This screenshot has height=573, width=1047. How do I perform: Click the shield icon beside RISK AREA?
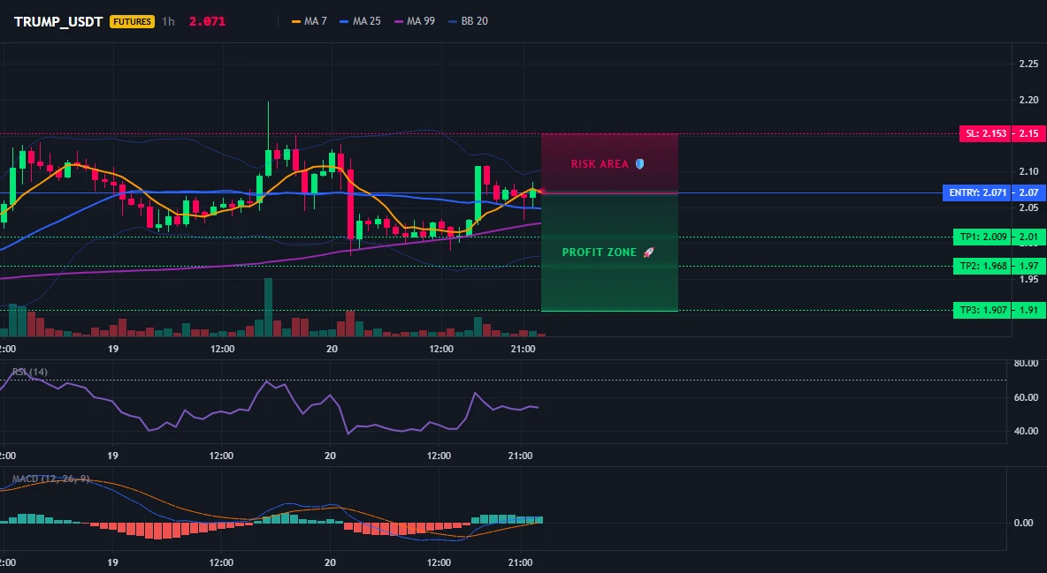coord(639,164)
